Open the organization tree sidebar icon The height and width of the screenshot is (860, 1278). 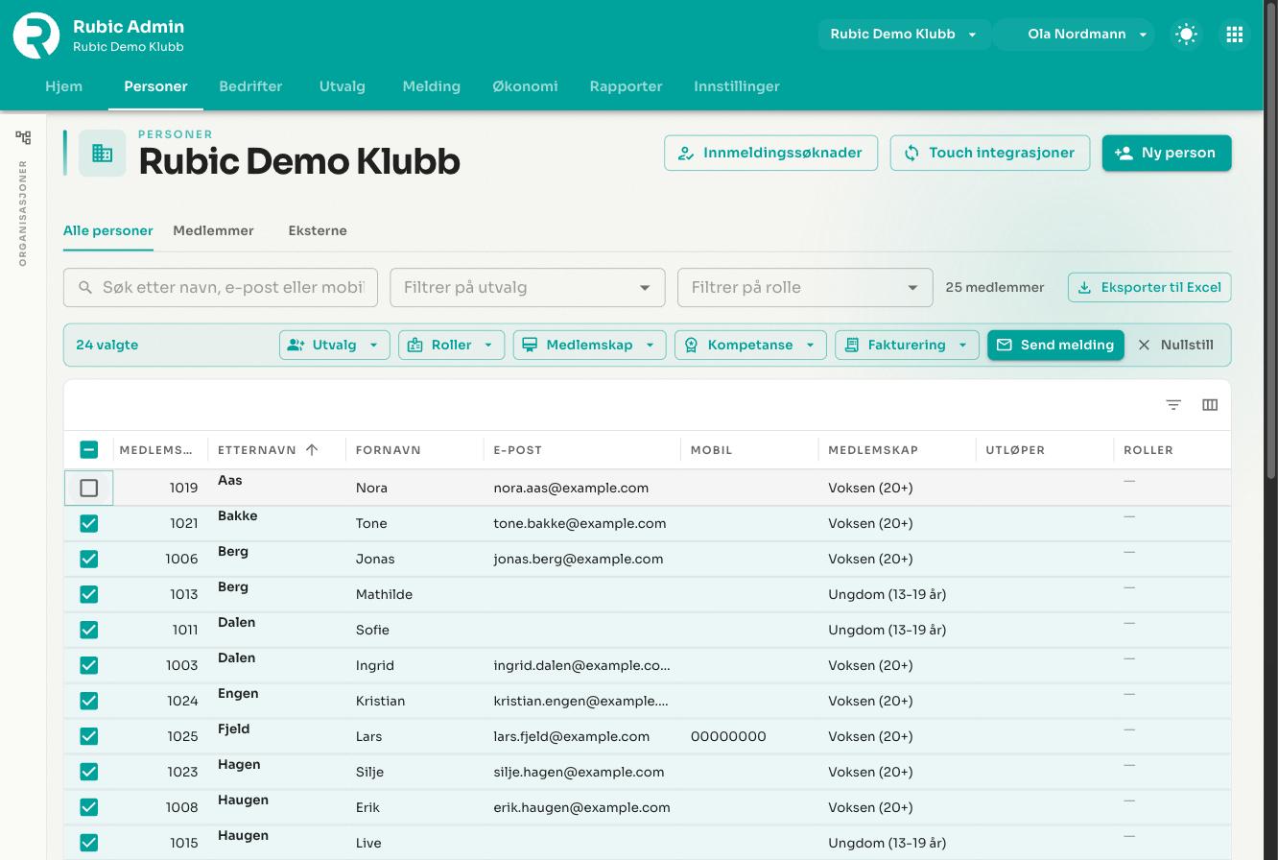(23, 137)
